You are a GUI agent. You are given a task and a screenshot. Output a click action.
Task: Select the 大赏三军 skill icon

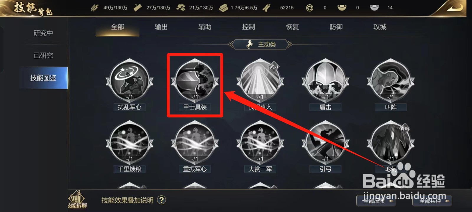pos(260,143)
